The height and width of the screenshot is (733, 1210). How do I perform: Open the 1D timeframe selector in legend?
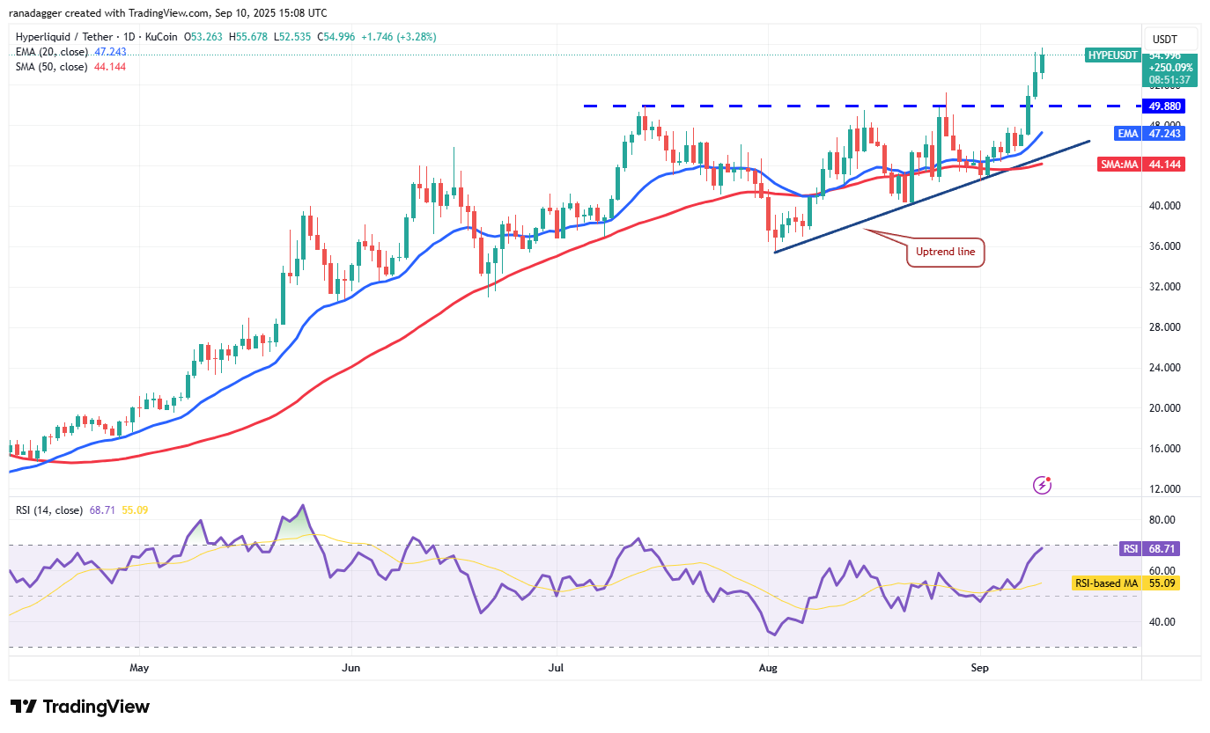(x=129, y=37)
